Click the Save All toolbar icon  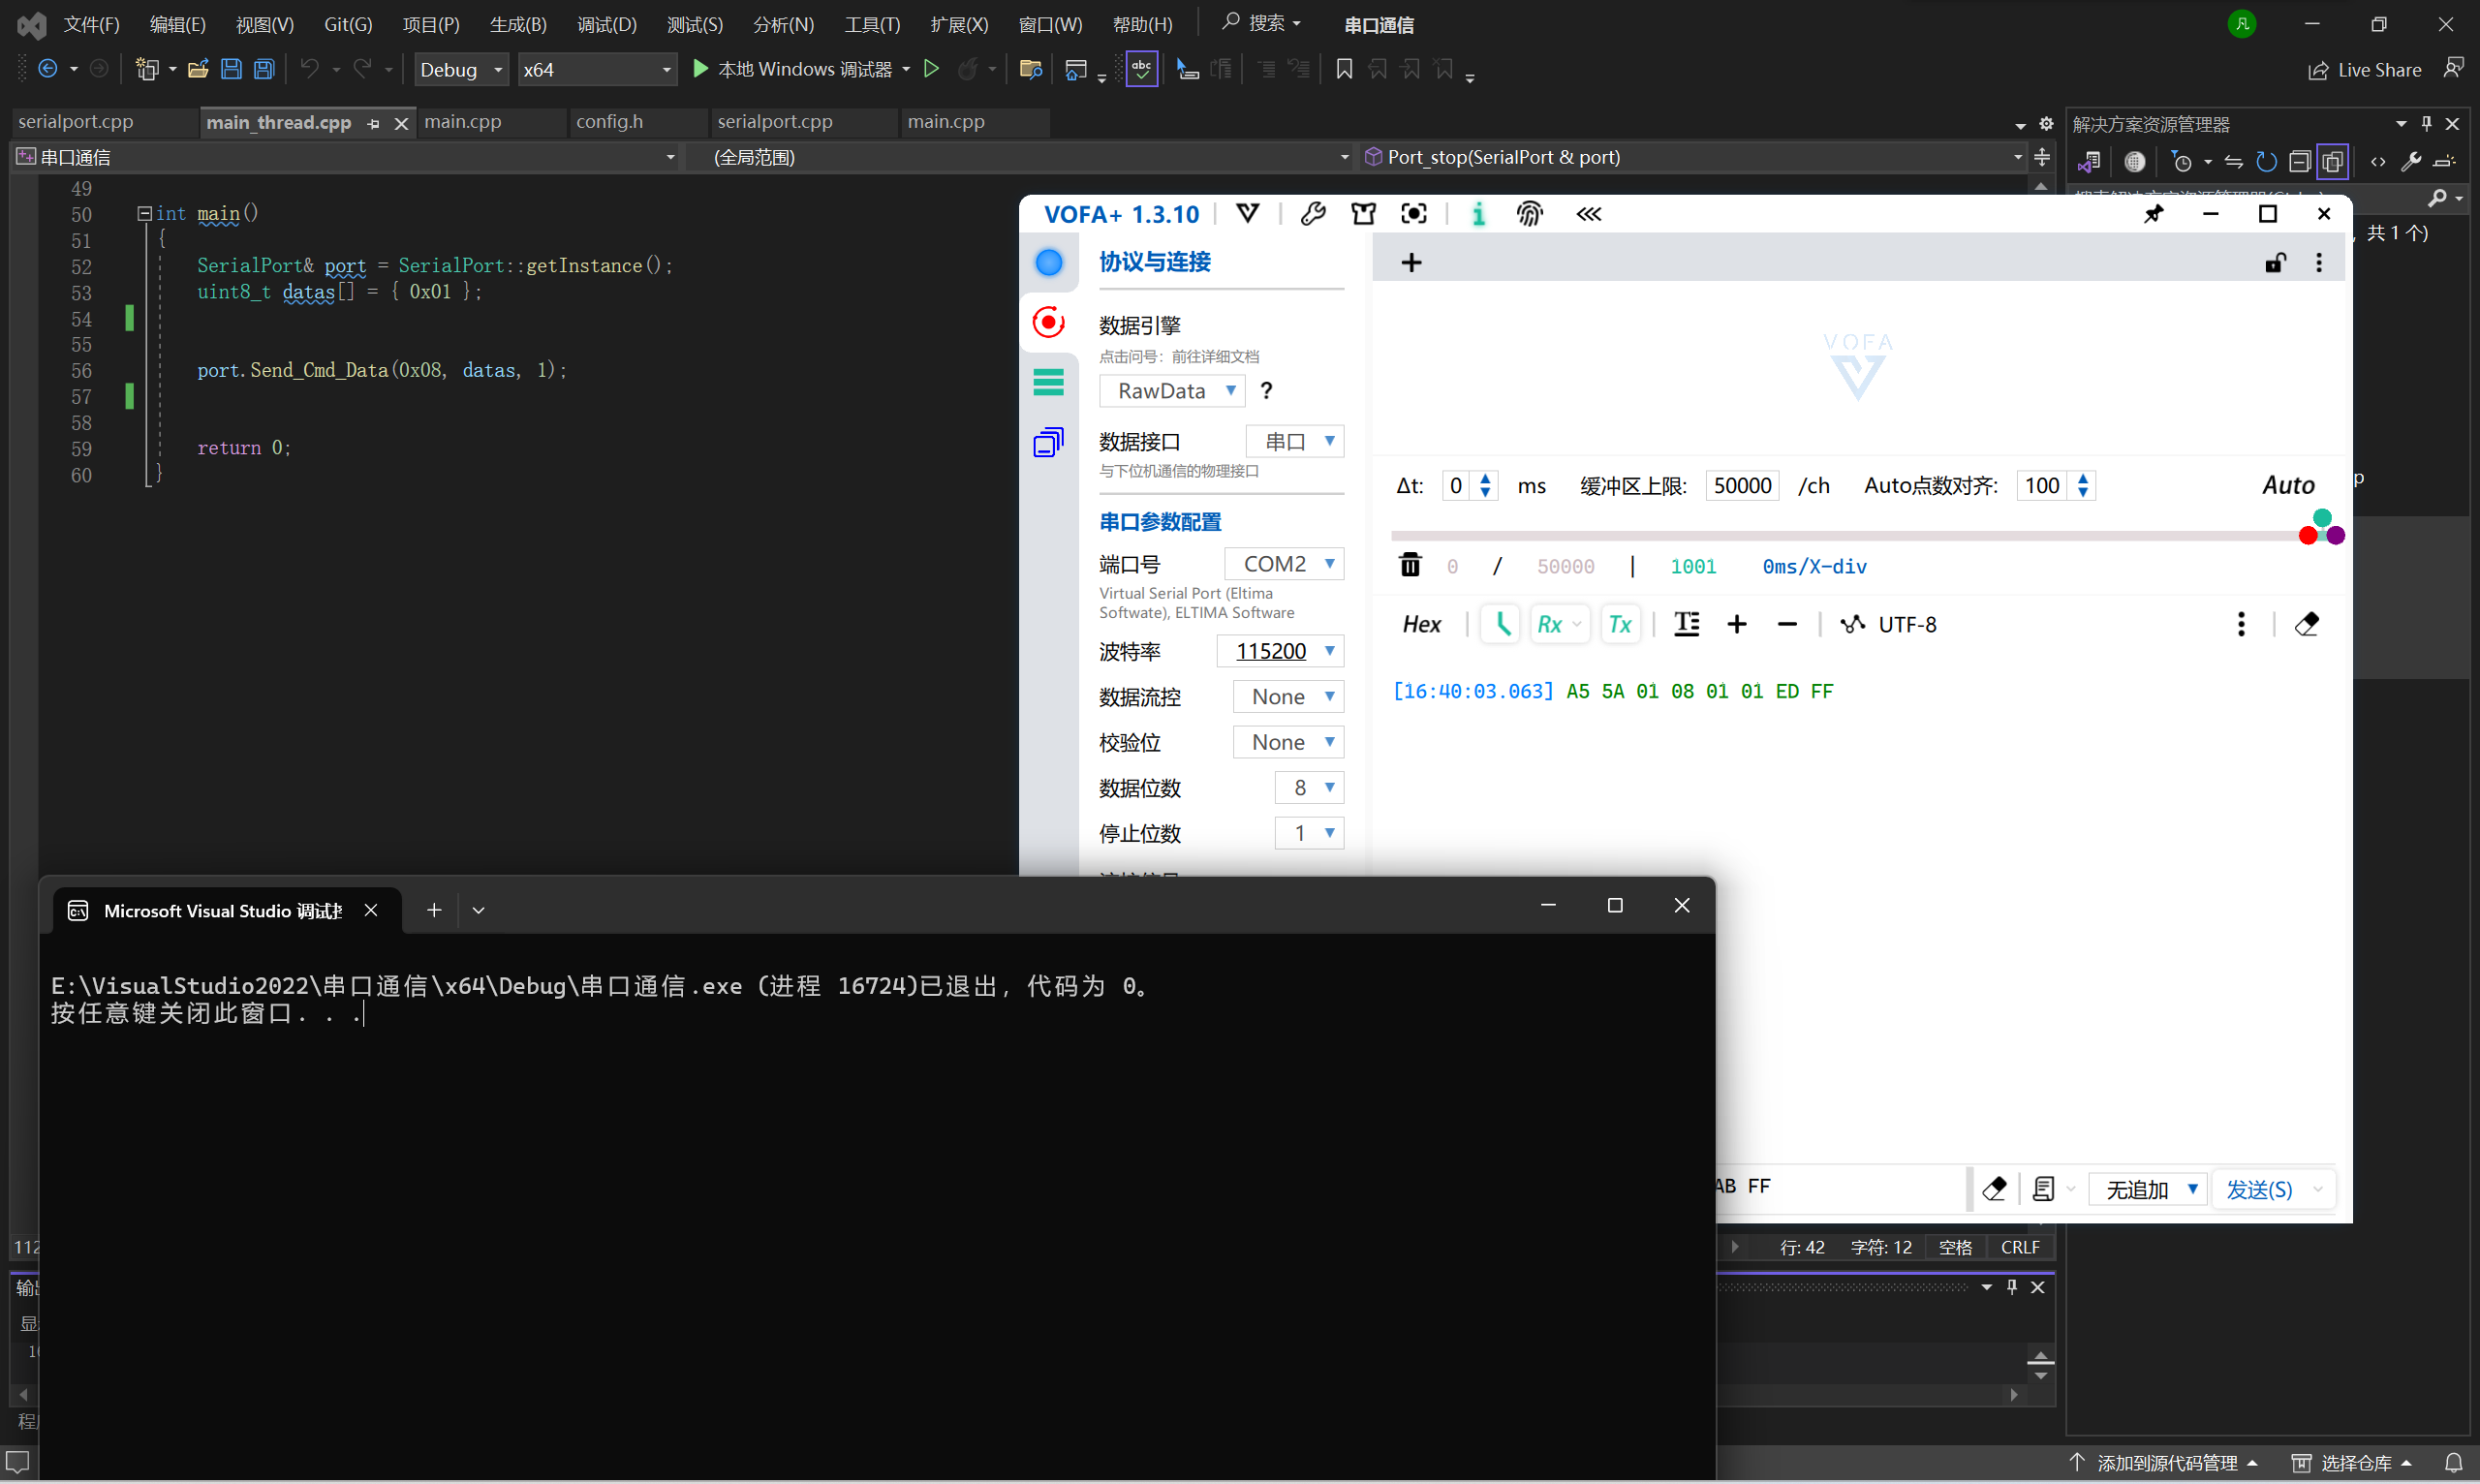point(264,69)
